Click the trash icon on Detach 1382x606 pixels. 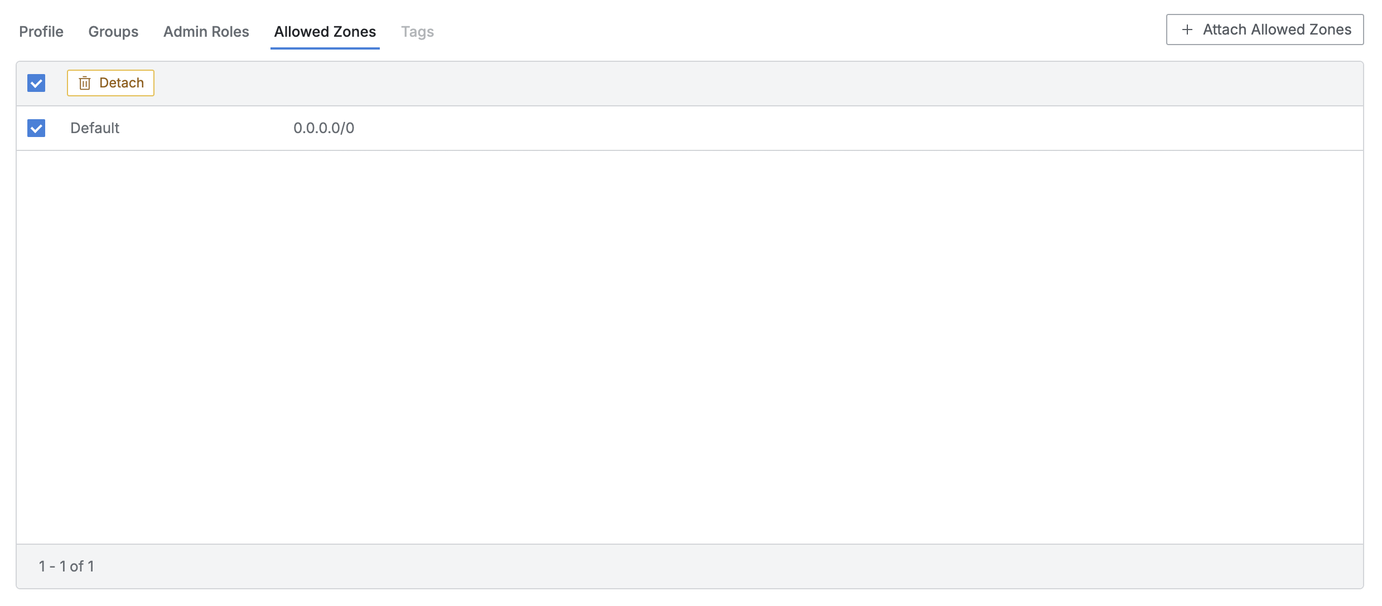[x=85, y=83]
